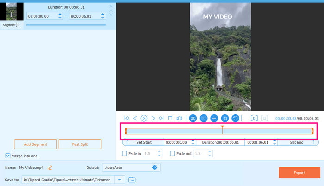Increase the Fade out duration value
324x186 pixels.
210,152
